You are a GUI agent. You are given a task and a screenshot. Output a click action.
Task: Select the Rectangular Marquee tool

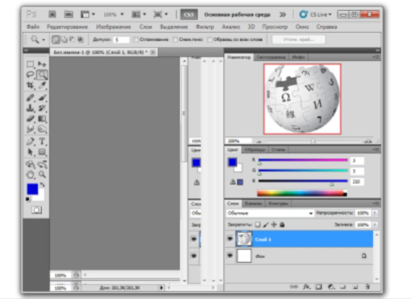click(31, 65)
